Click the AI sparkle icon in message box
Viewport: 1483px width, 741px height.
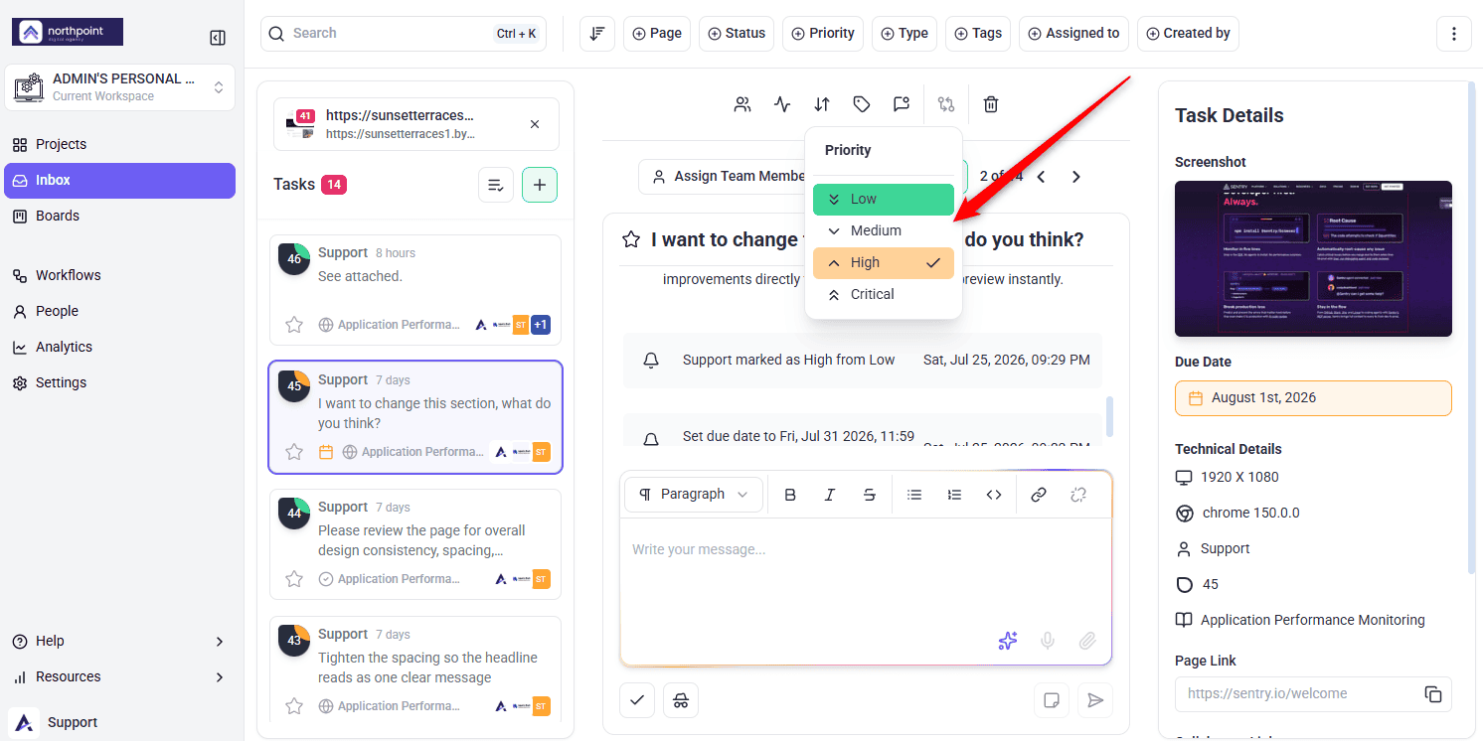click(x=1008, y=641)
